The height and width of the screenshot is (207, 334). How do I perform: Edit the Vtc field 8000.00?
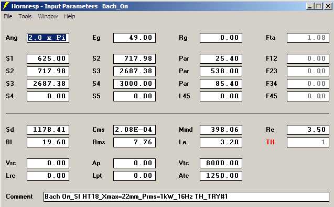click(x=221, y=163)
